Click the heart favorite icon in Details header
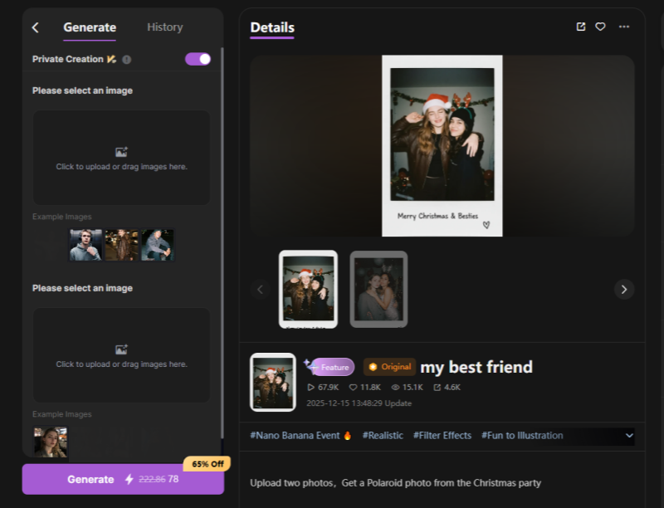Viewport: 664px width, 508px height. pos(600,27)
